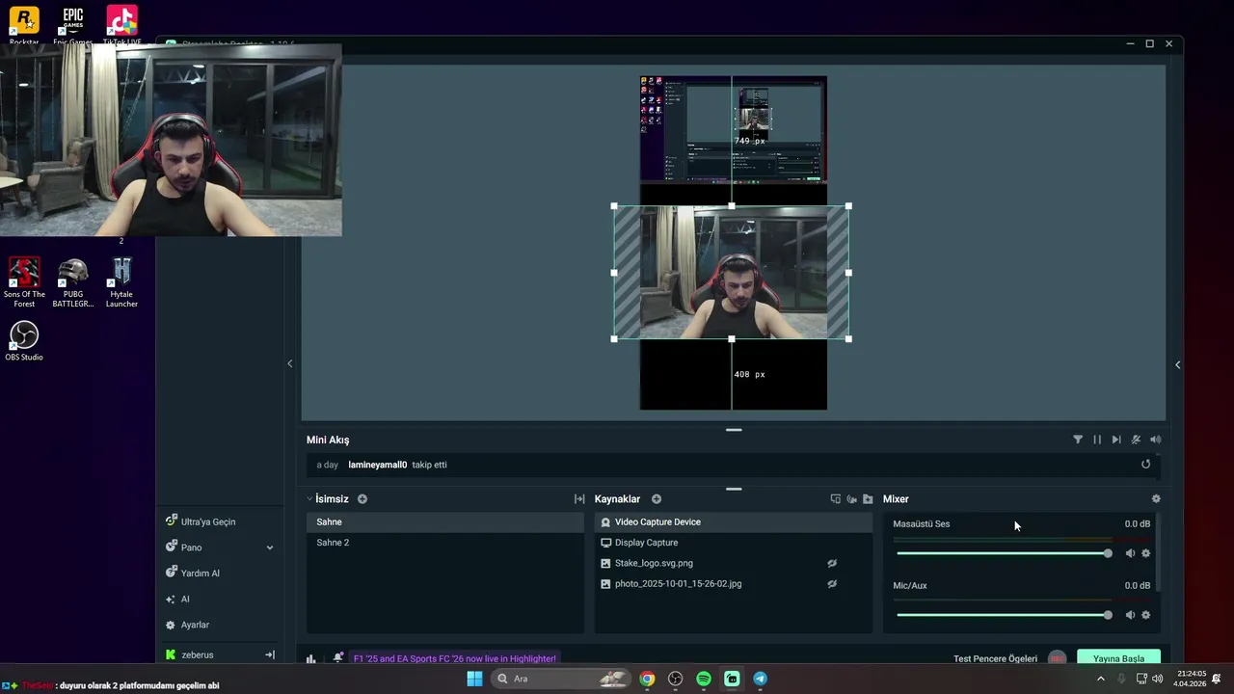
Task: Expand the right side panel arrow
Action: tap(1177, 364)
